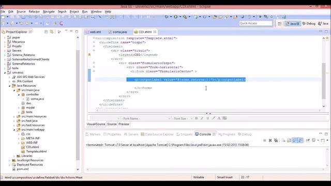
Task: Click Remove All Terminated Launches icon
Action: [x=276, y=140]
